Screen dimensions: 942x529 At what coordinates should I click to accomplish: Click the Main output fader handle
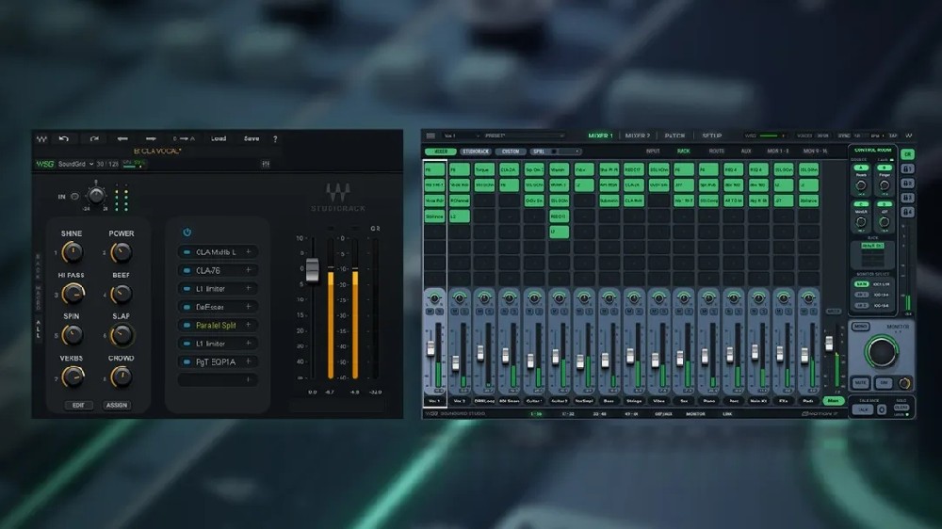click(x=829, y=345)
